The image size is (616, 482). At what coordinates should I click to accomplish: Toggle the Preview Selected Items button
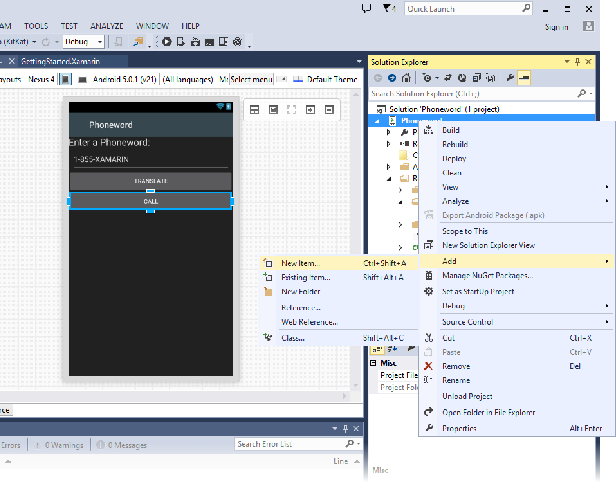click(x=524, y=78)
